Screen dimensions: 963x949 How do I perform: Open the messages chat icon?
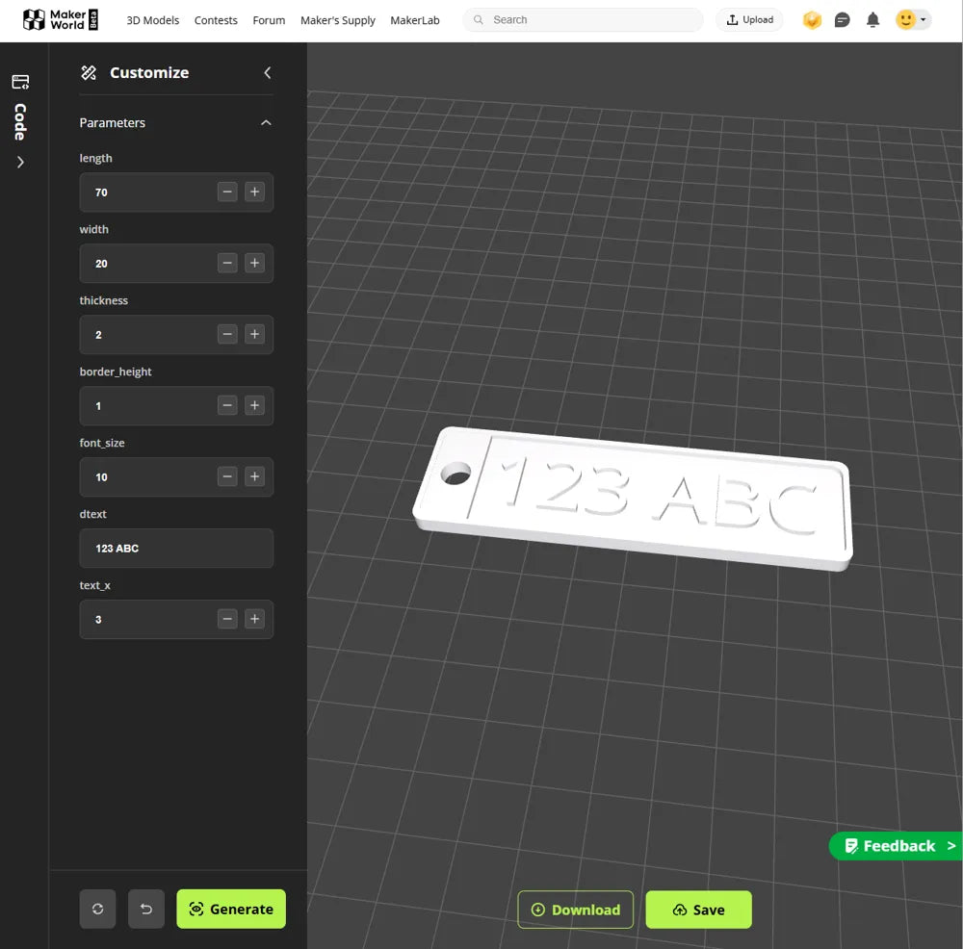[843, 18]
